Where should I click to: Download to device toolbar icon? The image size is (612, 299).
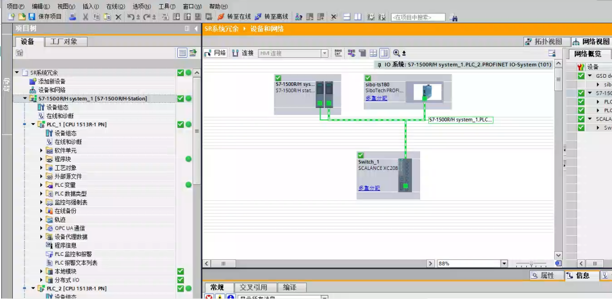(x=176, y=17)
